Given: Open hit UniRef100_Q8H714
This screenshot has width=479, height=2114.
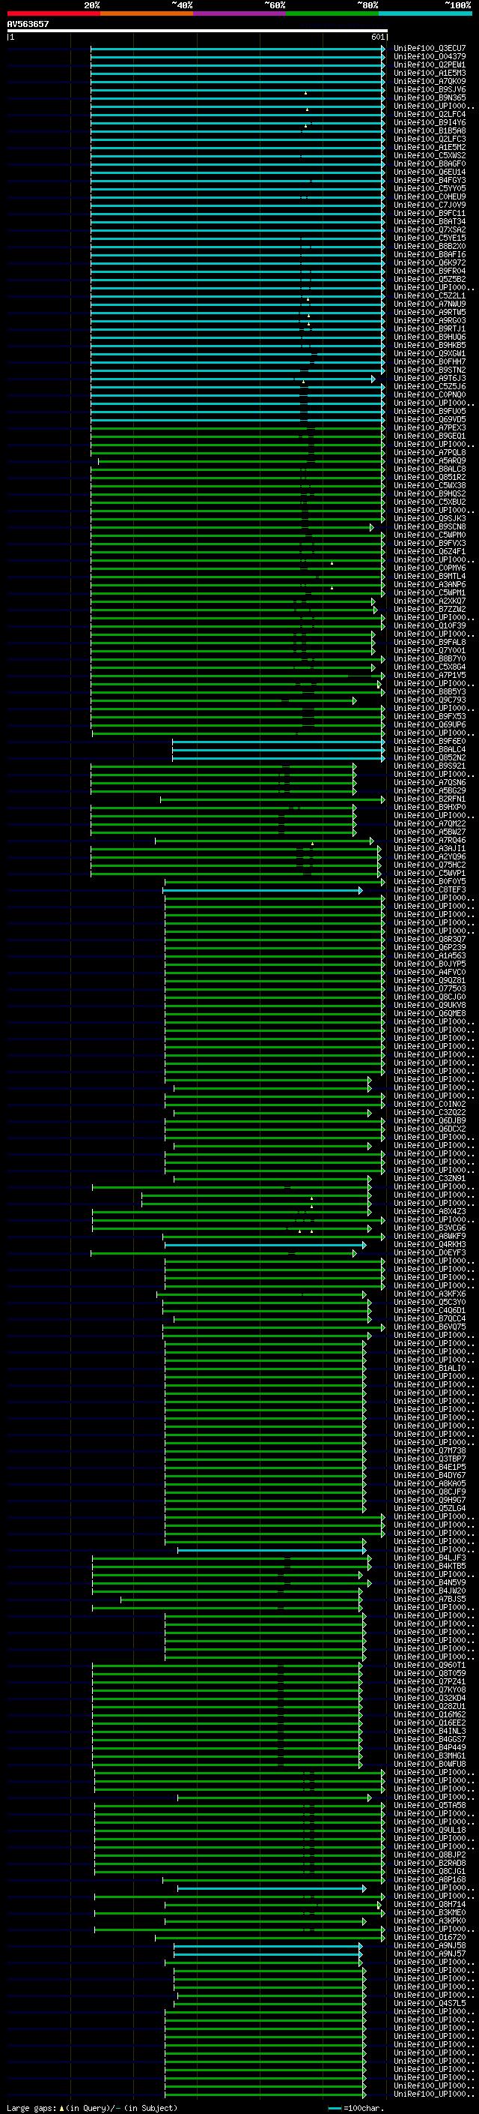Looking at the screenshot, I should click(429, 1904).
